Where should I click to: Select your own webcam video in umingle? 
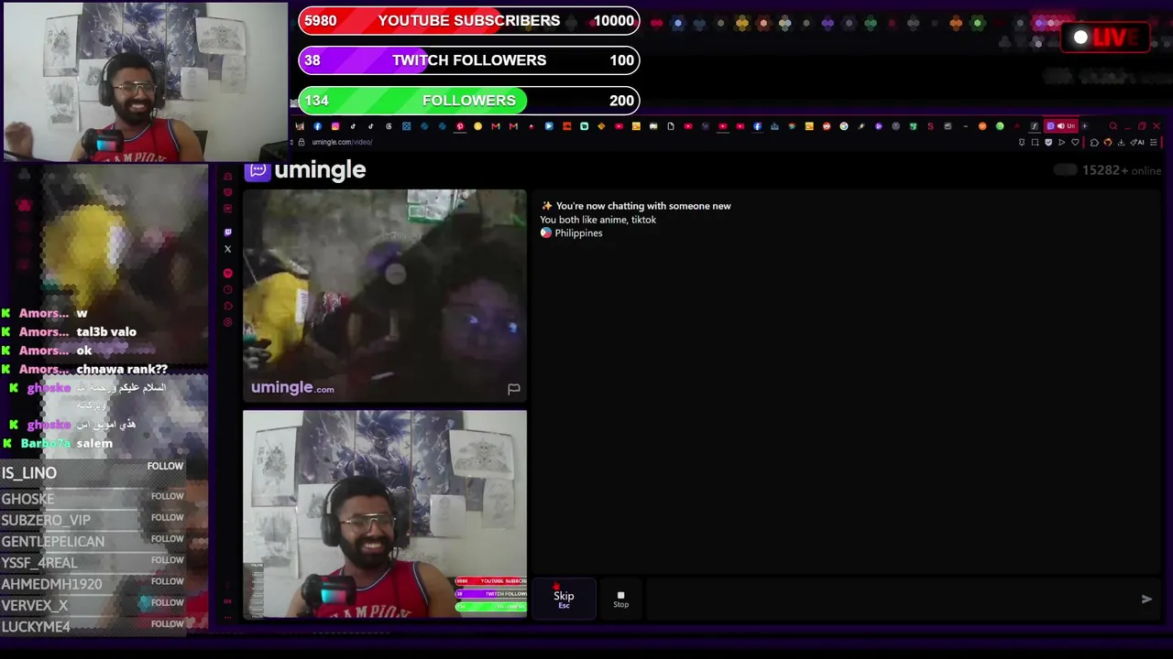pyautogui.click(x=385, y=514)
